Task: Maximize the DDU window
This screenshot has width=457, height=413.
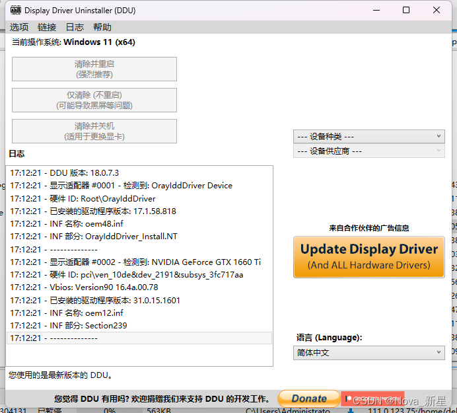Action: 406,10
